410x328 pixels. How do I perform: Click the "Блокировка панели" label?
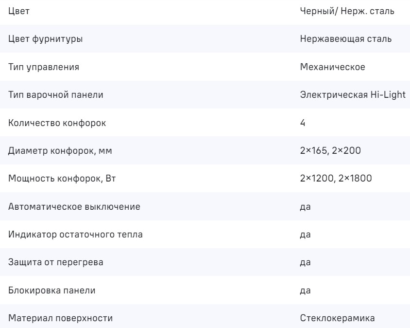point(52,291)
